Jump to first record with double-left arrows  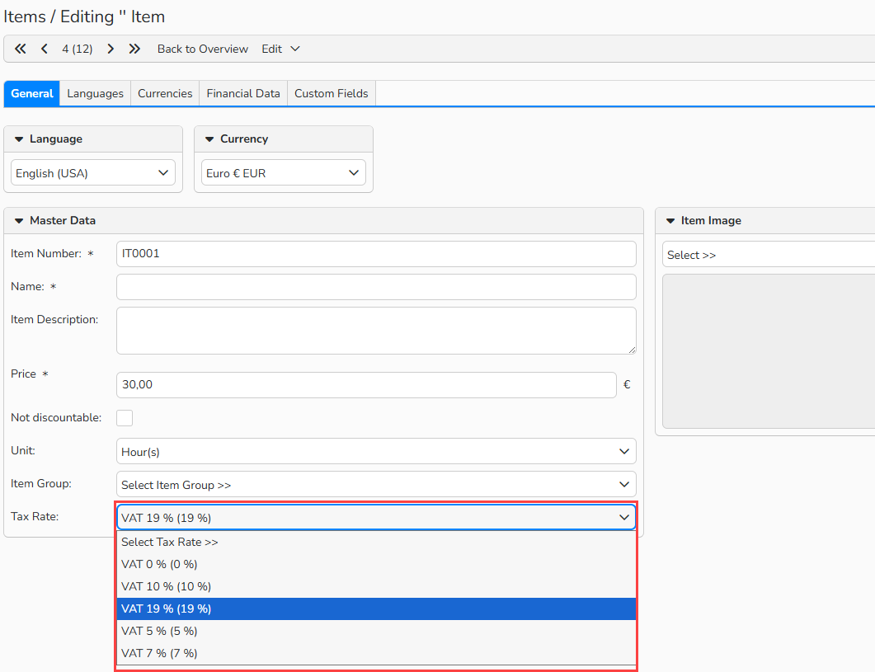[20, 49]
